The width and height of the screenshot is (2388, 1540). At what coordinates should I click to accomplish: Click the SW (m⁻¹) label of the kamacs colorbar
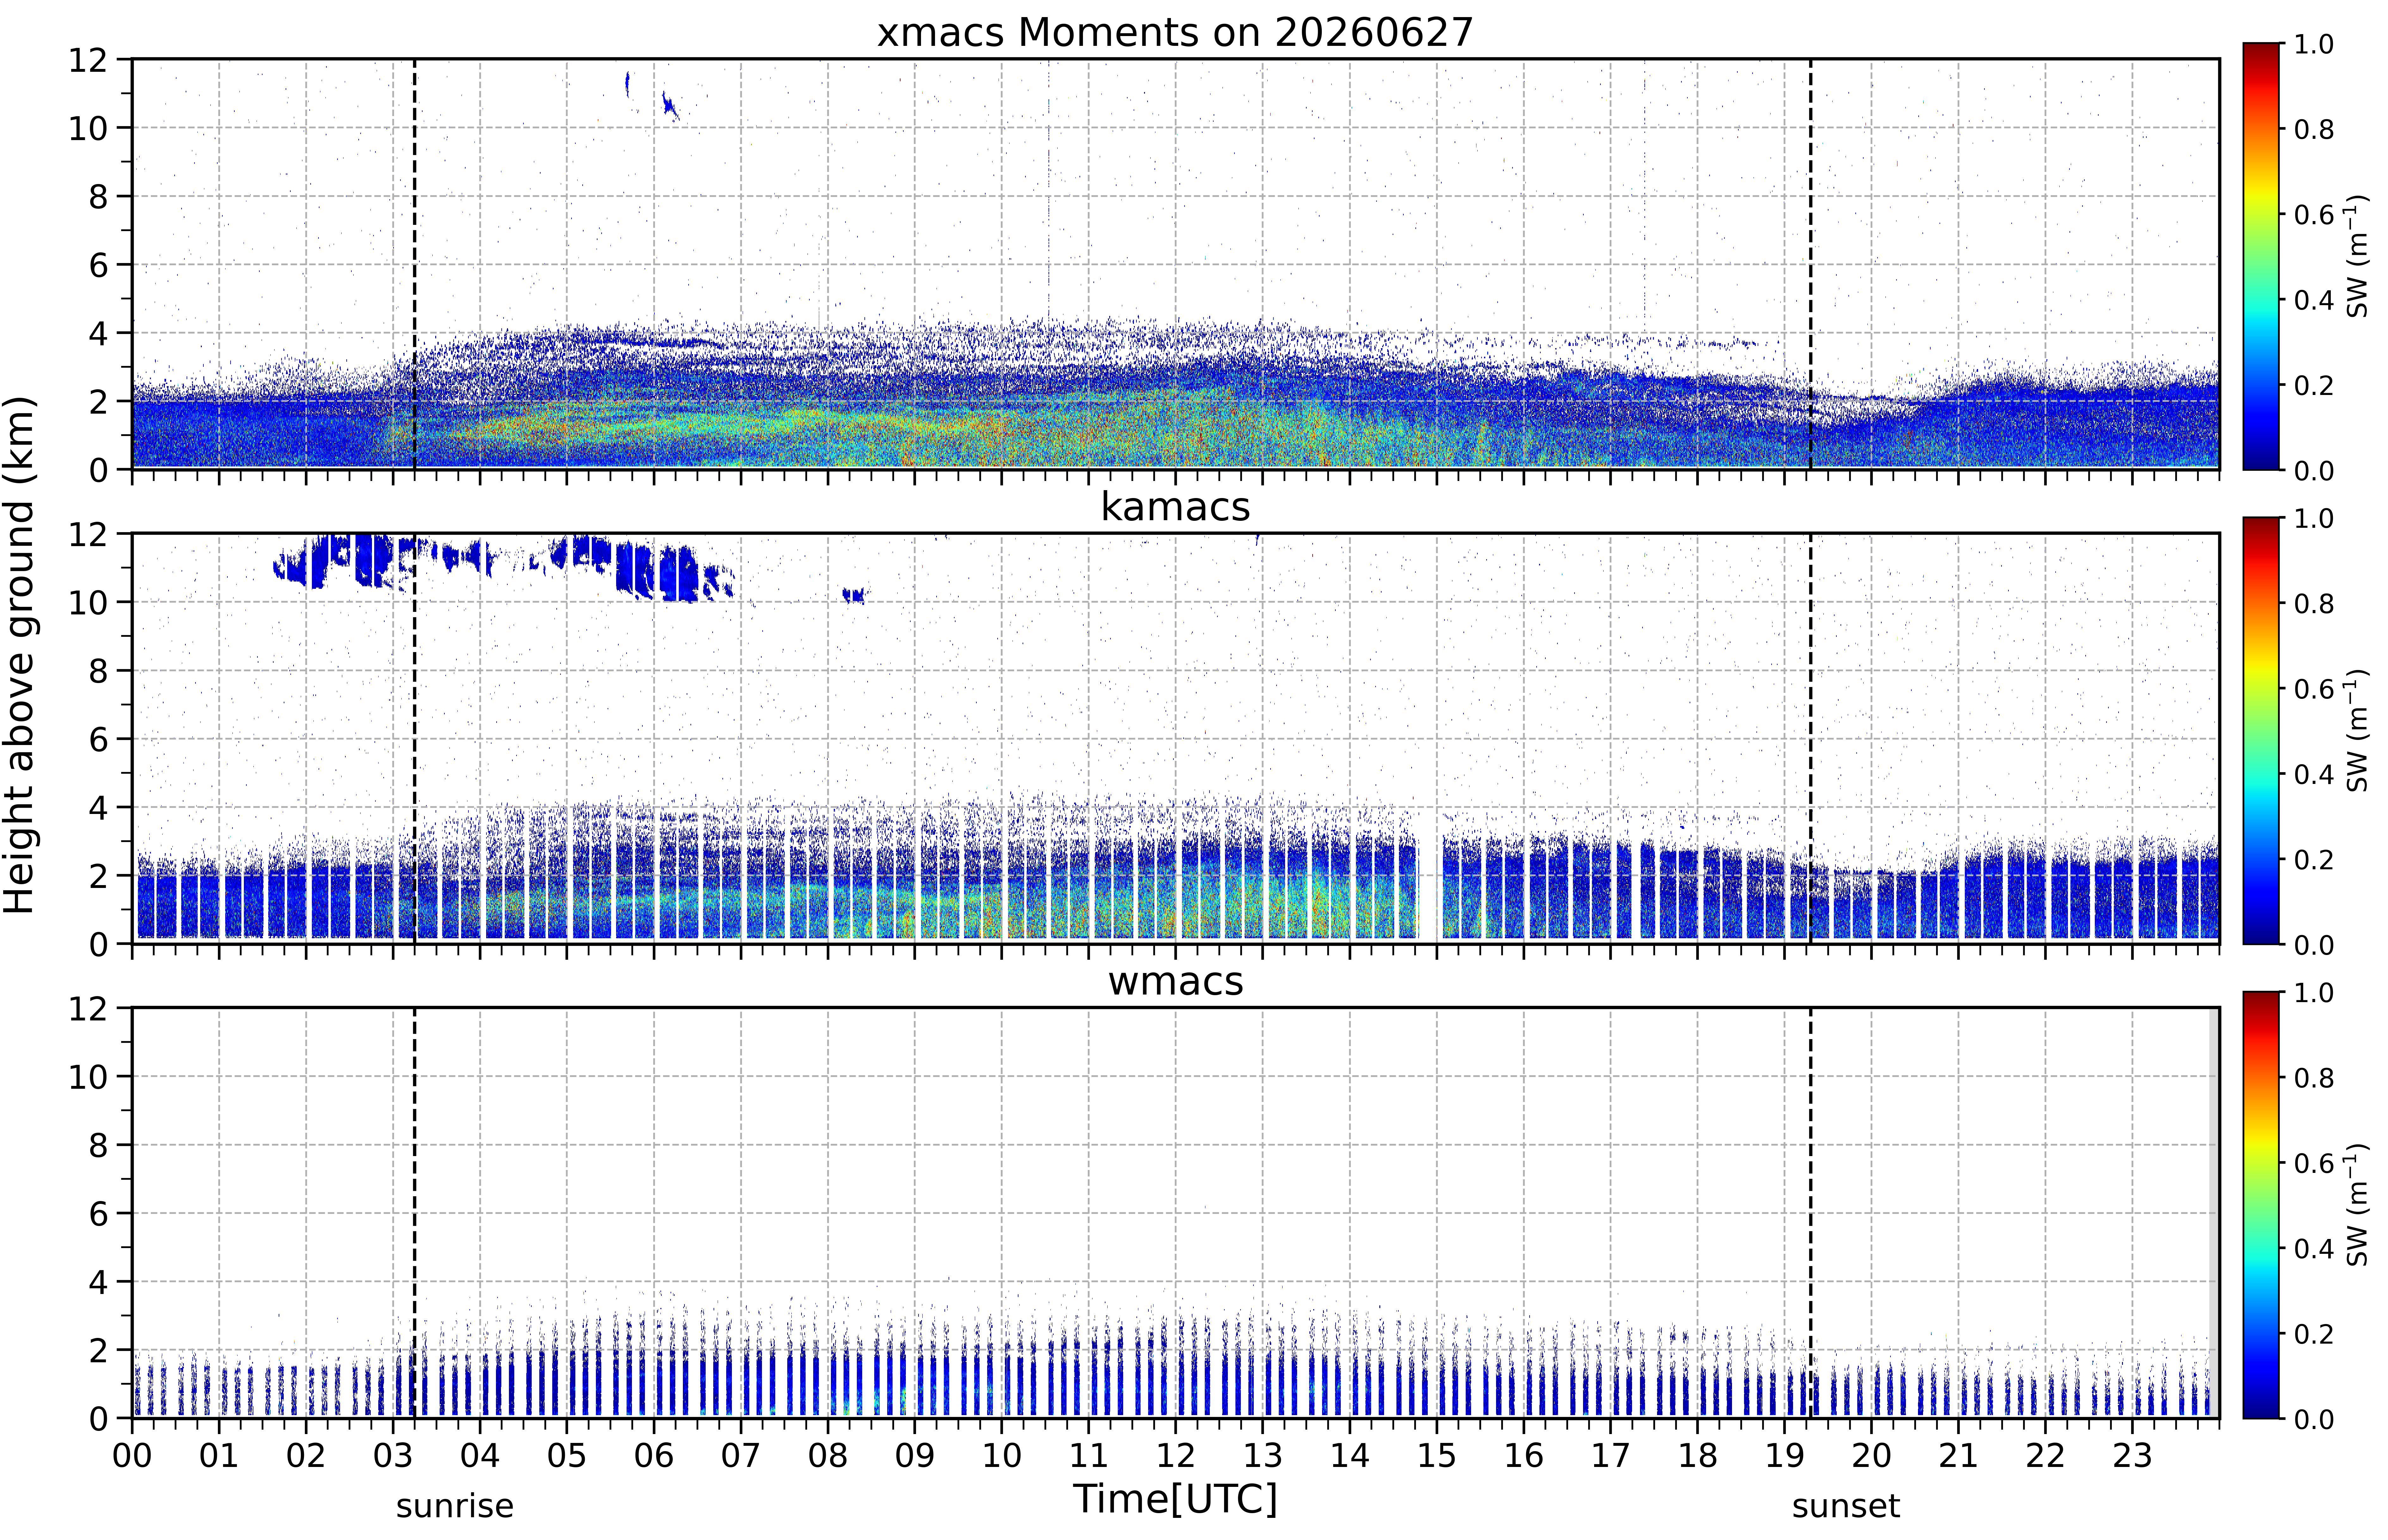(x=2357, y=731)
